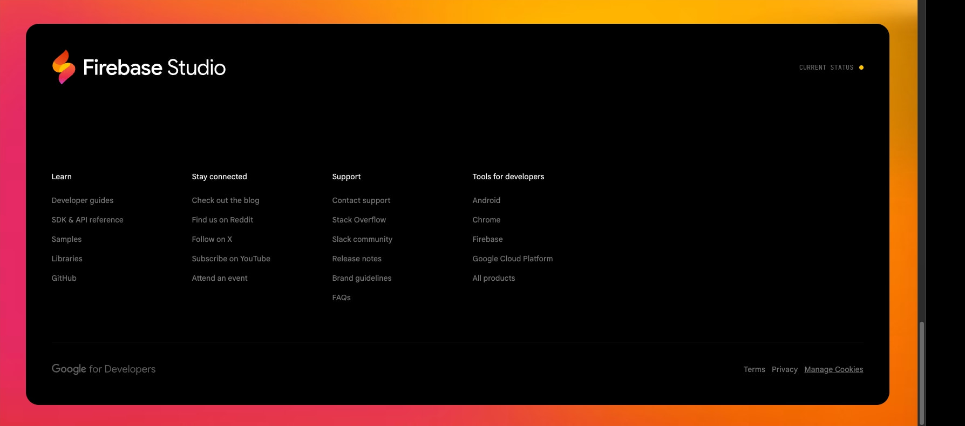
Task: Open Firebase link under Tools for developers
Action: (x=487, y=239)
